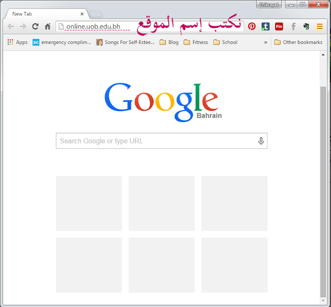This screenshot has width=331, height=307.
Task: Click the Evernote elephant extension icon
Action: [x=306, y=26]
